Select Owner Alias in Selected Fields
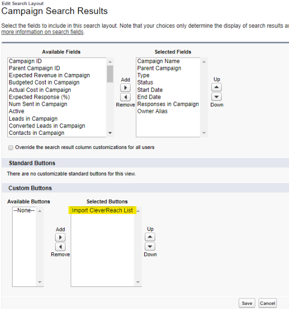Image resolution: width=289 pixels, height=309 pixels. tap(152, 111)
